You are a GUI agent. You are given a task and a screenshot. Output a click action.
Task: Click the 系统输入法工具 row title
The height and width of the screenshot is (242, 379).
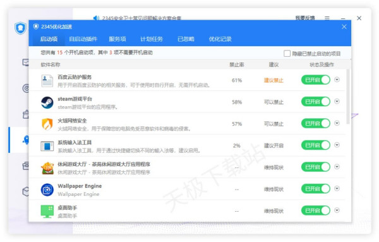point(75,142)
